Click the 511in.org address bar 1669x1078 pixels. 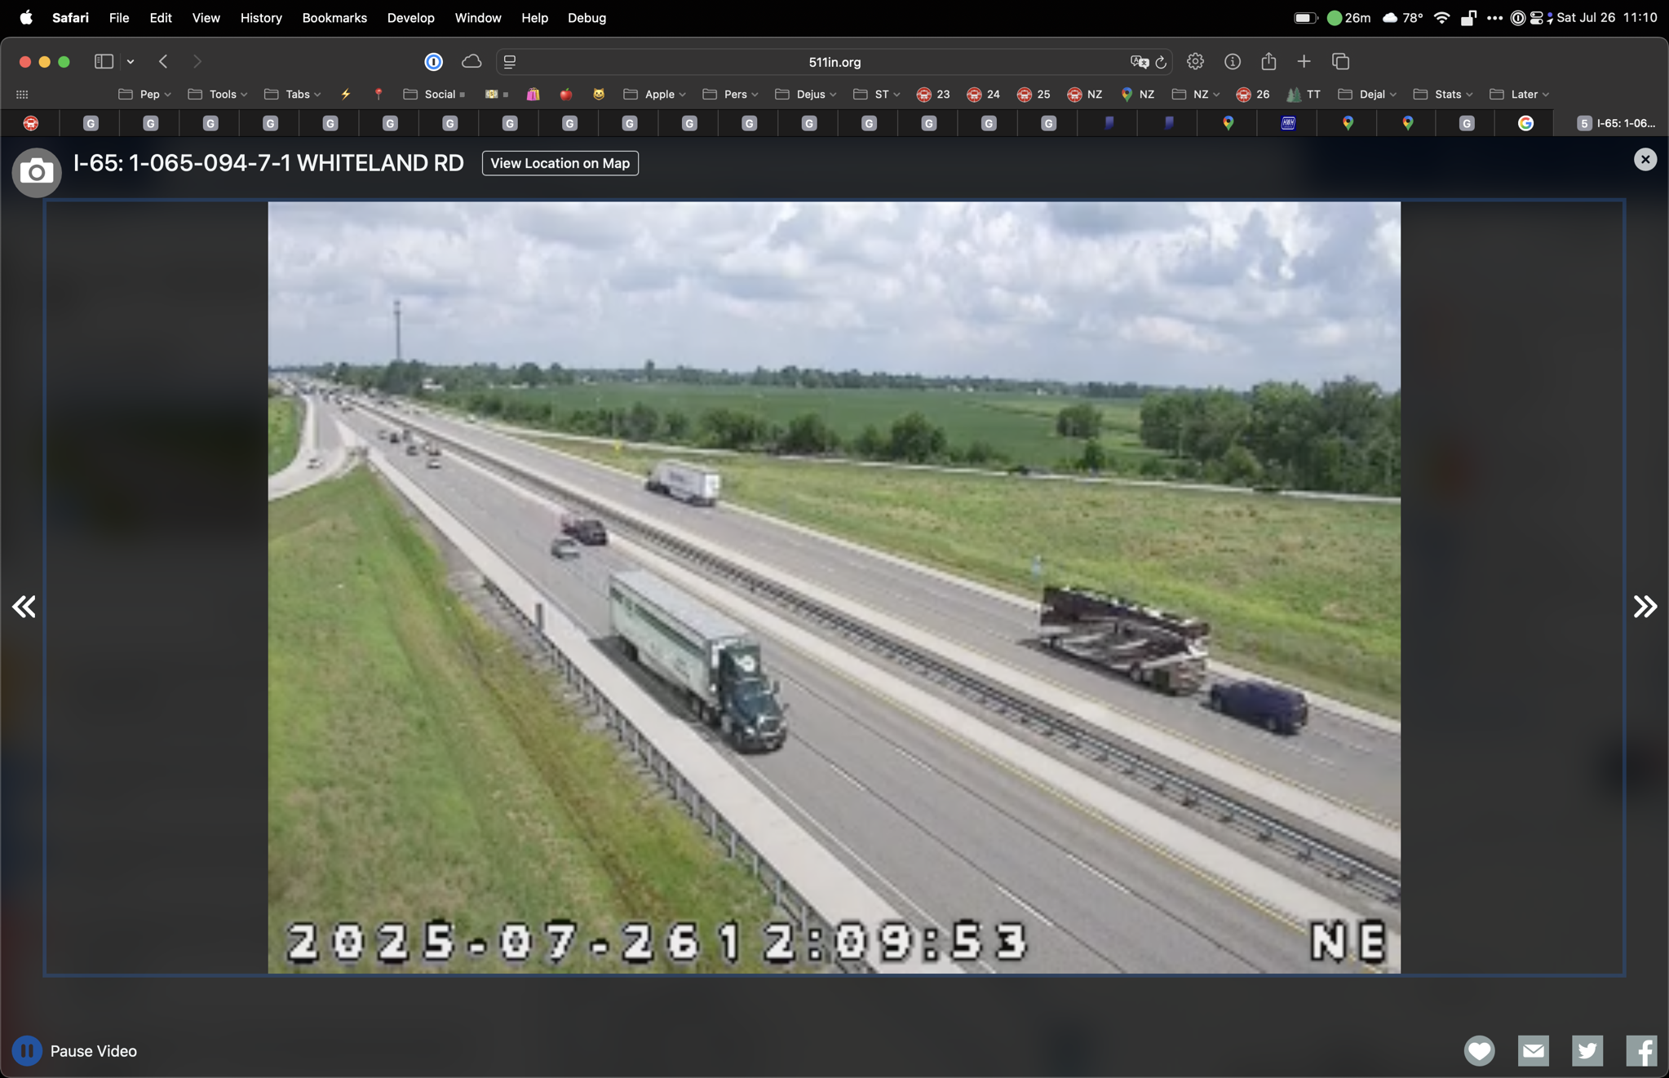point(834,62)
